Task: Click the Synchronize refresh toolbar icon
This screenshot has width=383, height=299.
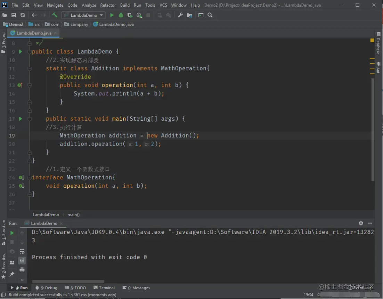Action: 23,15
